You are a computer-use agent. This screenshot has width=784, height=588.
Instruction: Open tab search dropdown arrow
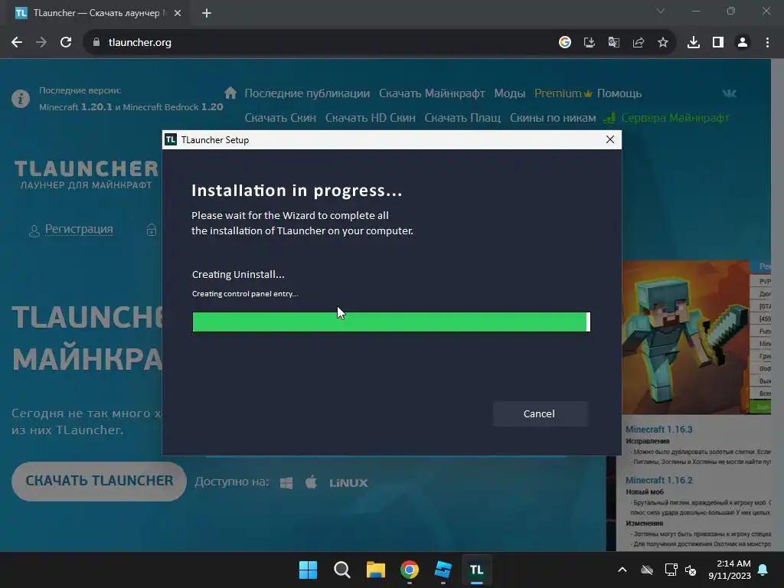point(661,11)
